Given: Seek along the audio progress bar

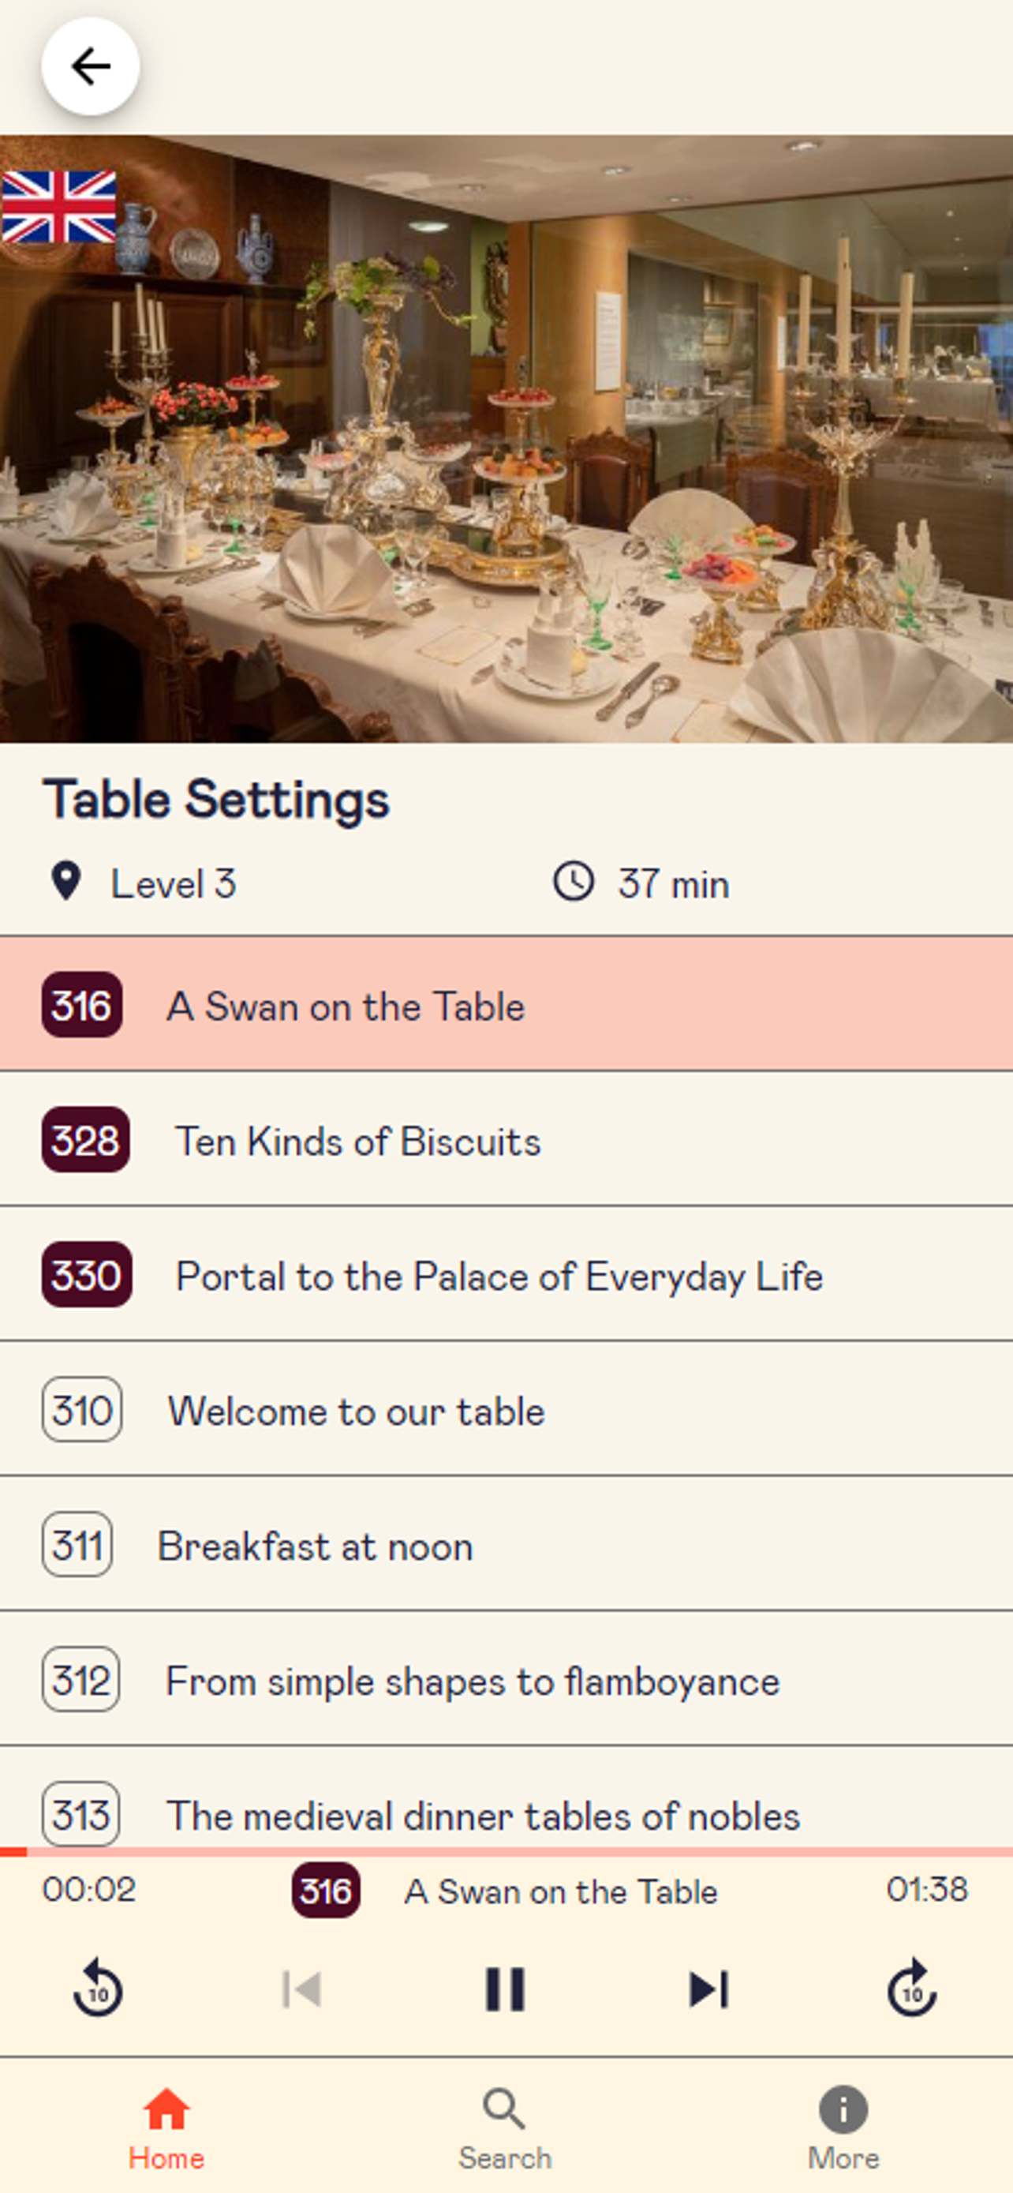Looking at the screenshot, I should [x=506, y=1852].
